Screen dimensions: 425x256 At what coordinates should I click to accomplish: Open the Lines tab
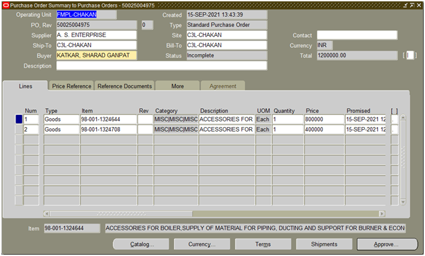pyautogui.click(x=26, y=86)
